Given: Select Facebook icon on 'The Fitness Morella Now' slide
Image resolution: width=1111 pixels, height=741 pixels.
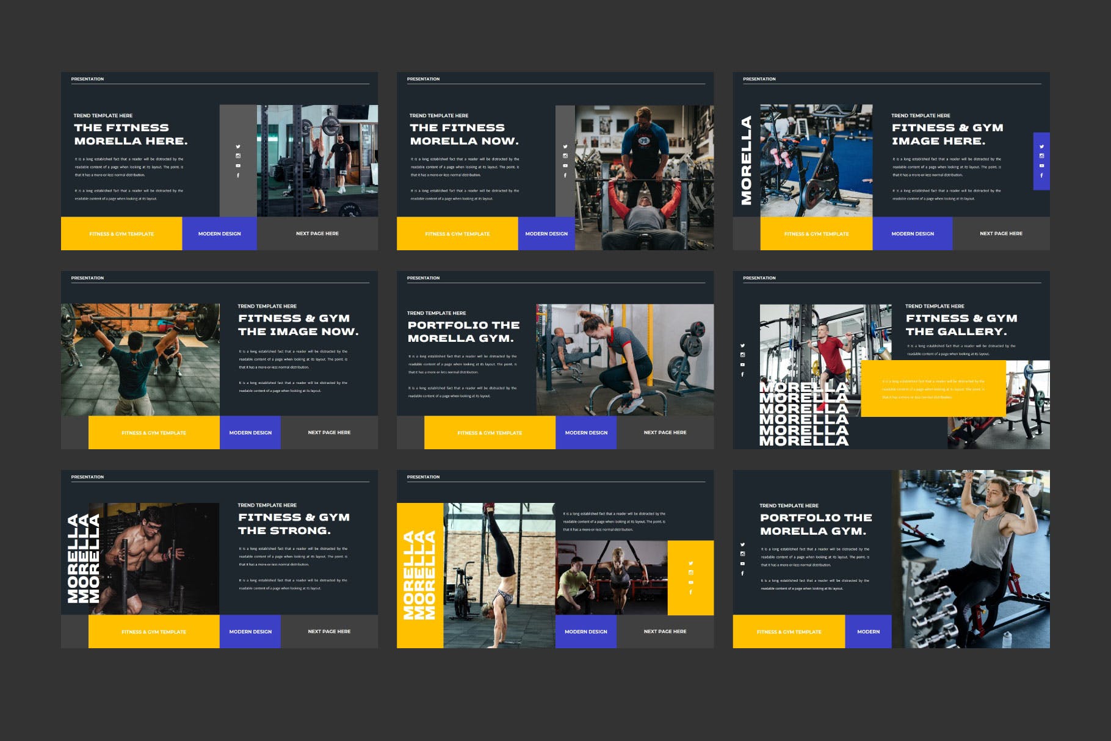Looking at the screenshot, I should coord(565,175).
